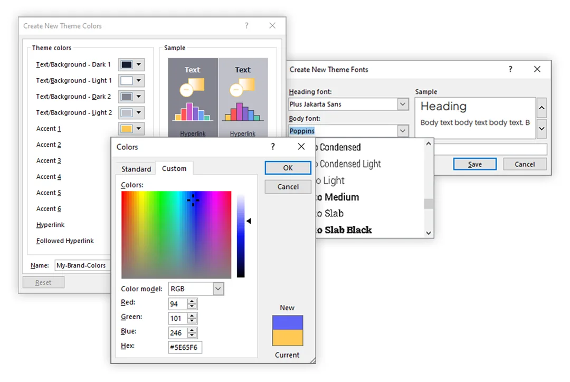Close the Create New Theme Fonts dialog

[x=537, y=69]
